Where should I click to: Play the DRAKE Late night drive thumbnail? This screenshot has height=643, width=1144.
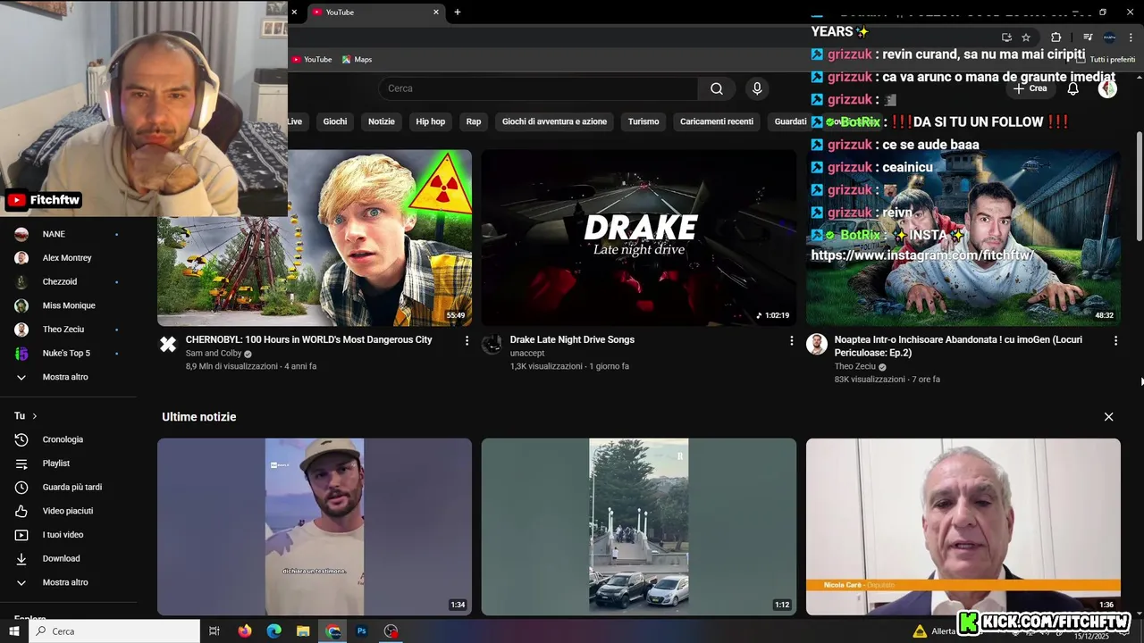tap(639, 238)
